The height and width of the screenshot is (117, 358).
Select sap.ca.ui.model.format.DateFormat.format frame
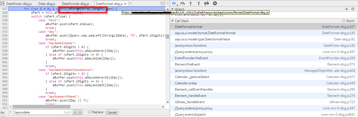(264, 33)
